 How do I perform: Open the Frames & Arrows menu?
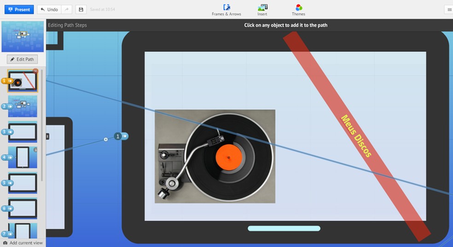coord(226,10)
